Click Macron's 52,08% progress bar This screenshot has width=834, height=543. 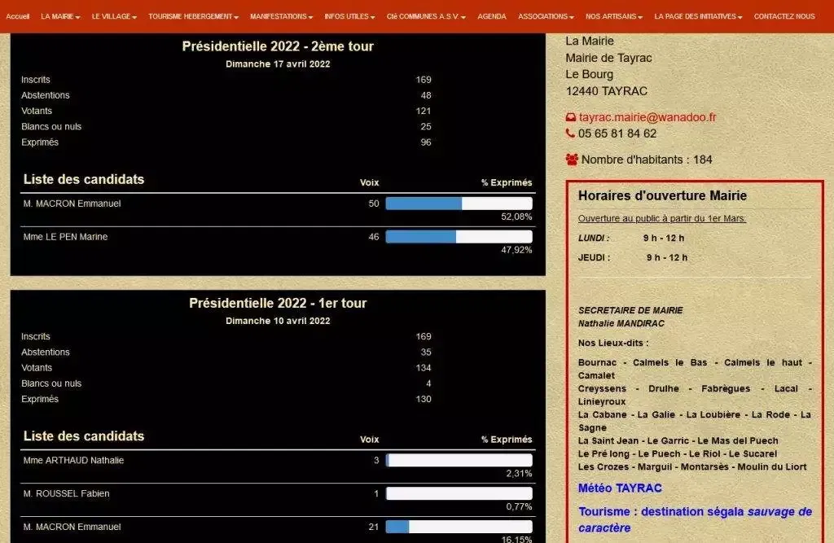459,204
